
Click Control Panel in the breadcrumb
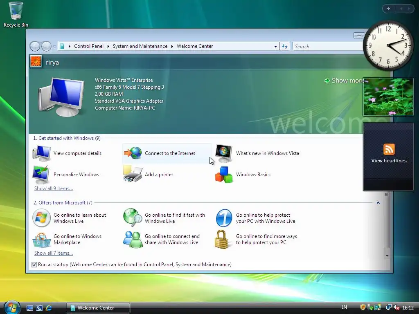click(x=89, y=46)
